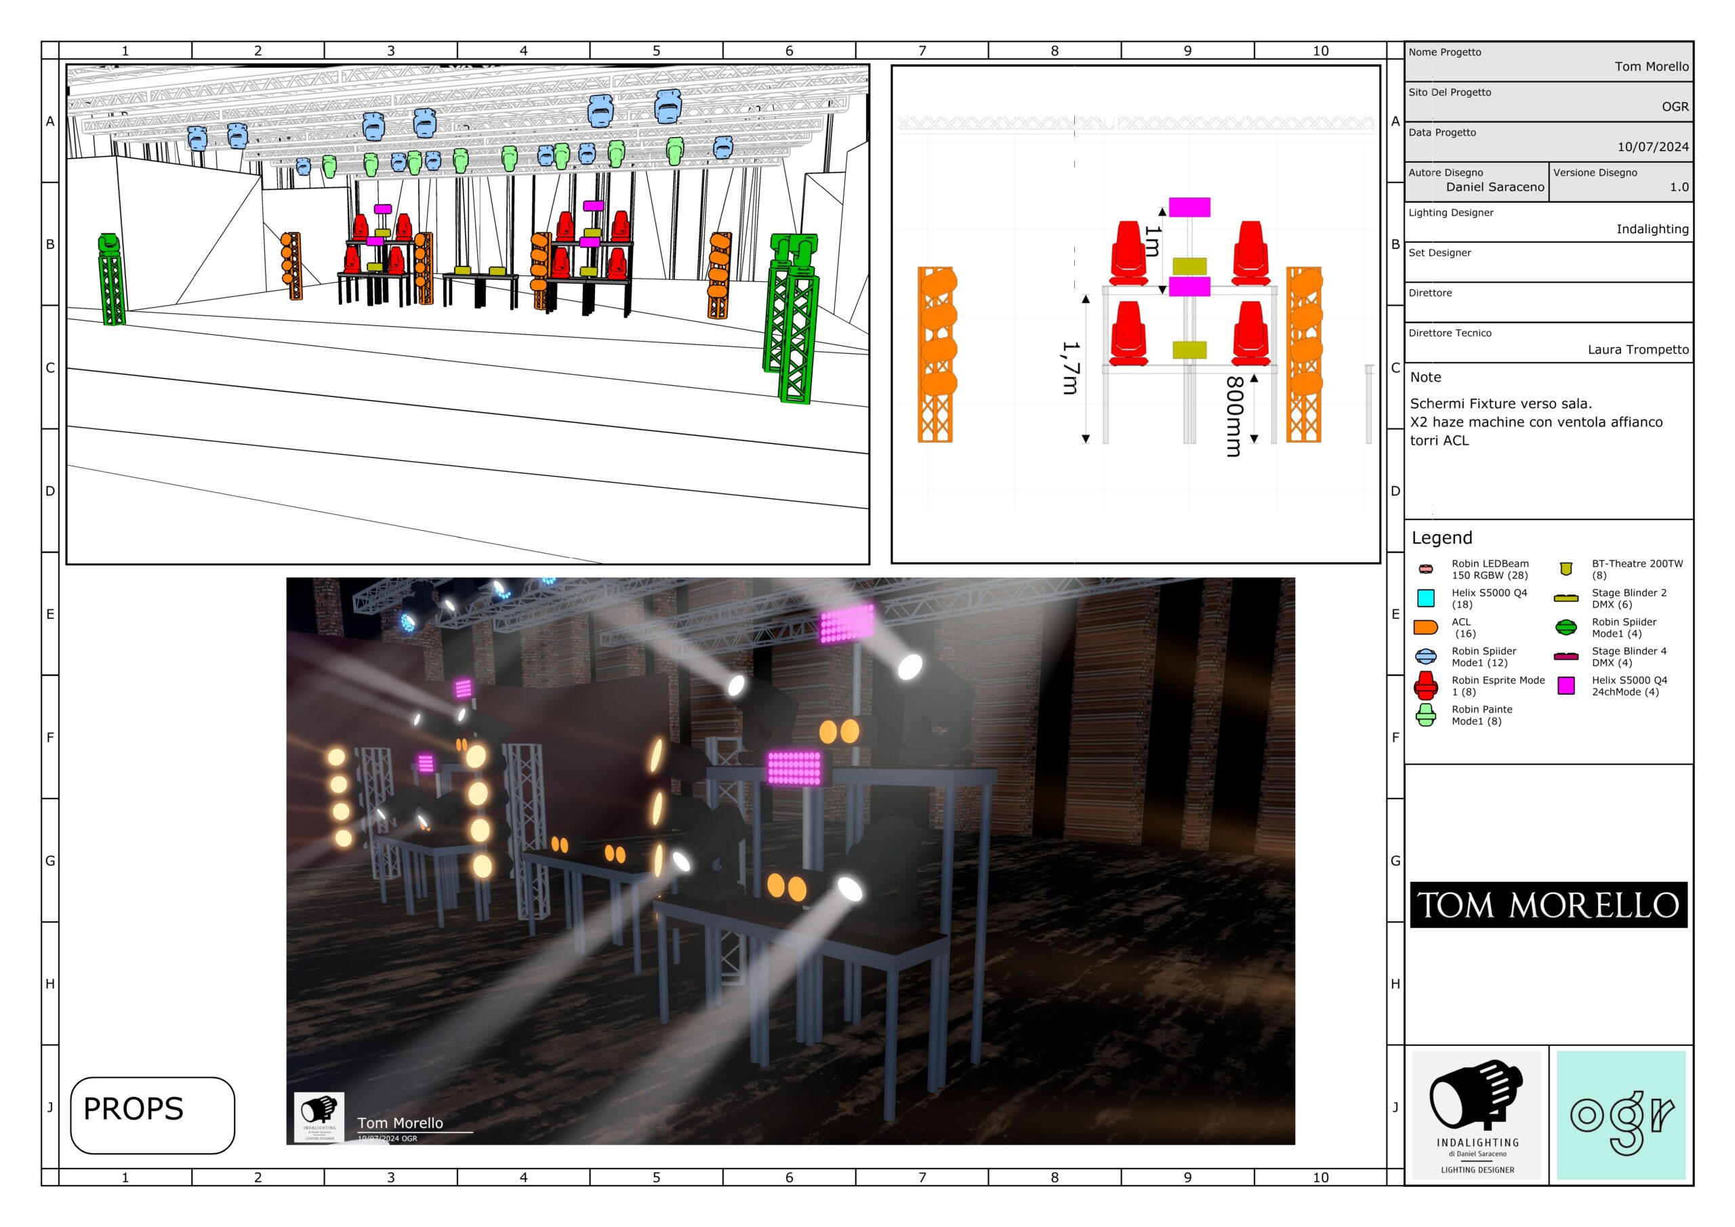1735x1227 pixels.
Task: Click the small Indalighting logo inside the render
Action: click(319, 1117)
